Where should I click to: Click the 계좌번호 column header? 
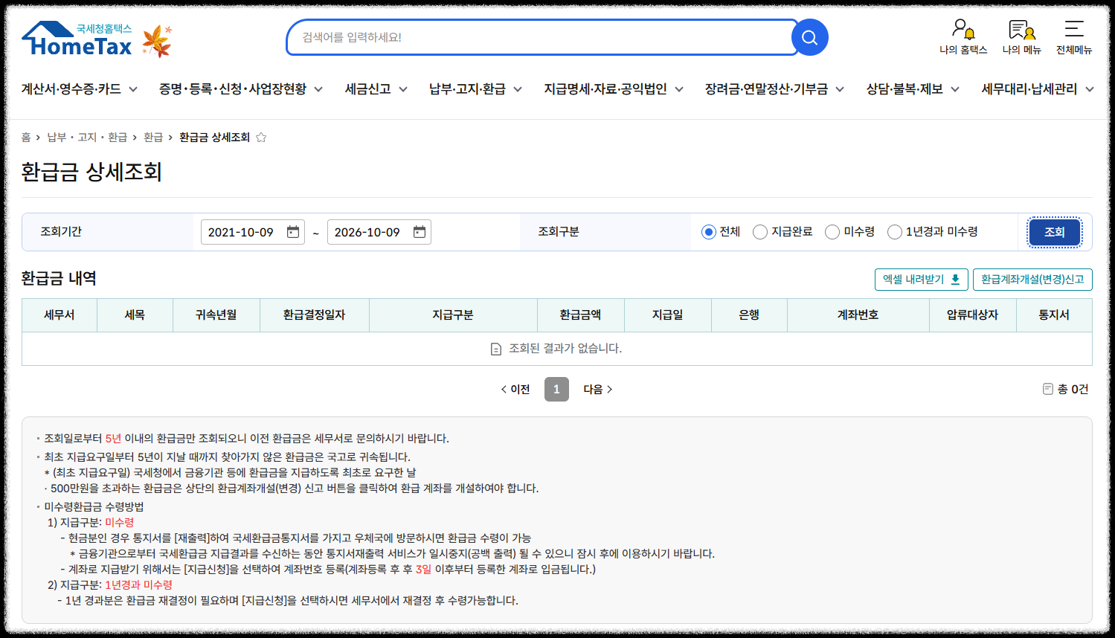click(x=858, y=315)
